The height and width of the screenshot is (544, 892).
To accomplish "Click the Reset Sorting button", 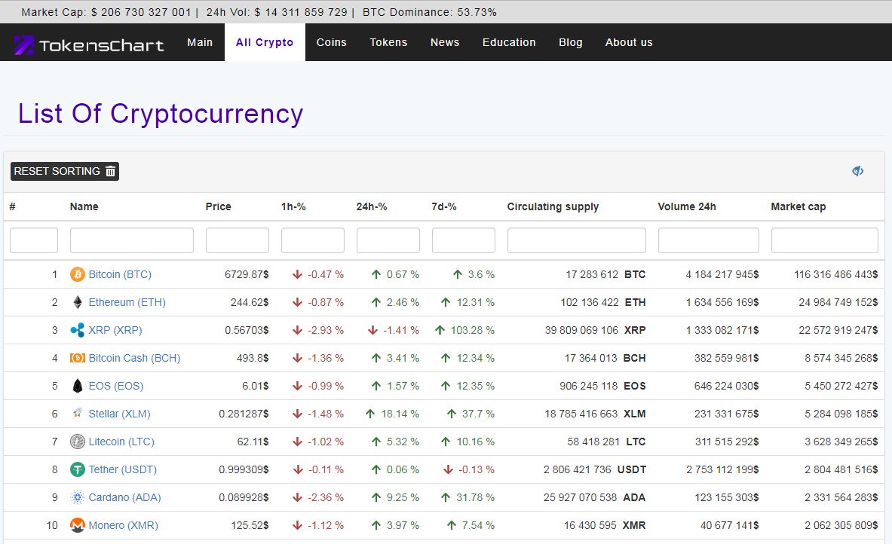I will tap(65, 171).
